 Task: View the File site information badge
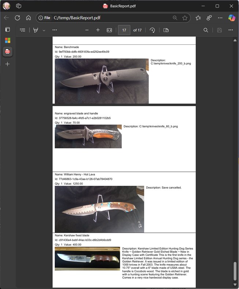[x=44, y=18]
